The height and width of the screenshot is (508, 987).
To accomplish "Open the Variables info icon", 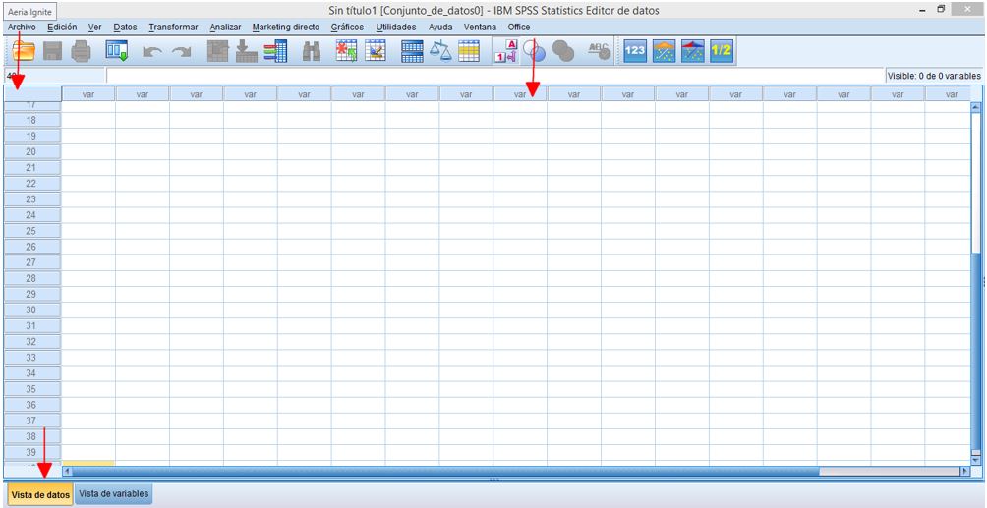I will [x=275, y=52].
